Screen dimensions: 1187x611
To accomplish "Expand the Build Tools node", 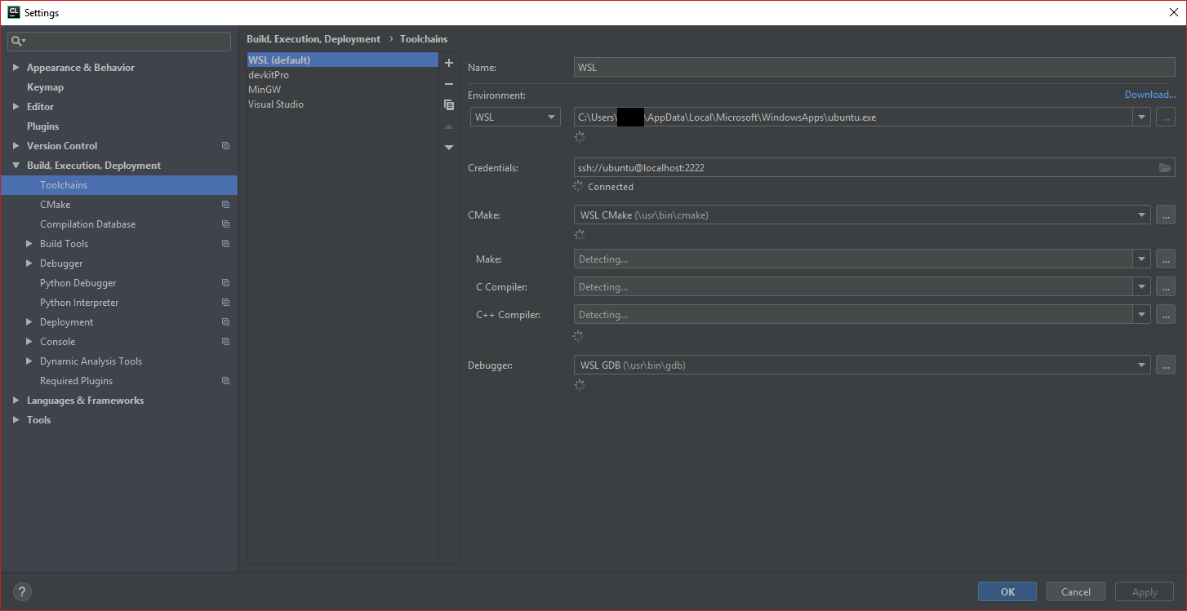I will (x=29, y=244).
